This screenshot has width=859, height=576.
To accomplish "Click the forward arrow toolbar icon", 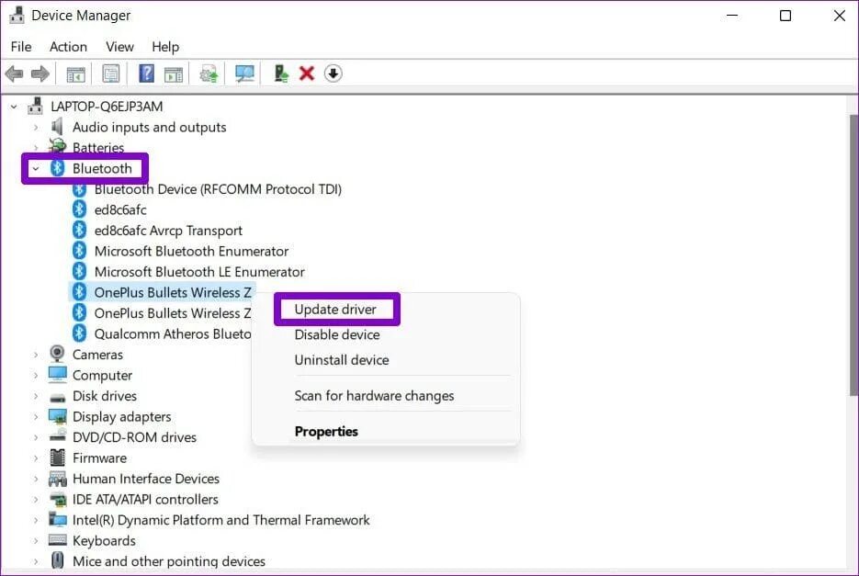I will pyautogui.click(x=40, y=73).
